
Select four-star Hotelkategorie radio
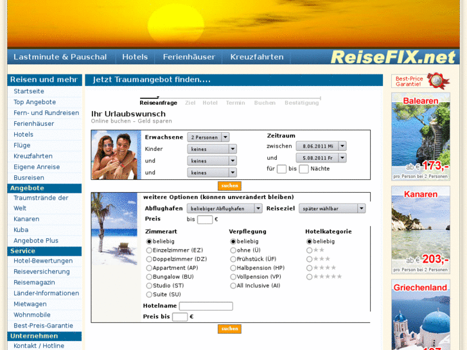click(309, 268)
